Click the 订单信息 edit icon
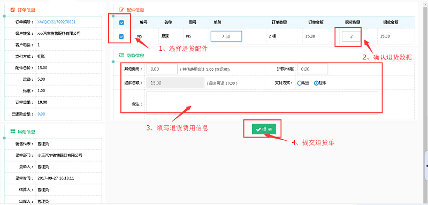 click(x=12, y=10)
